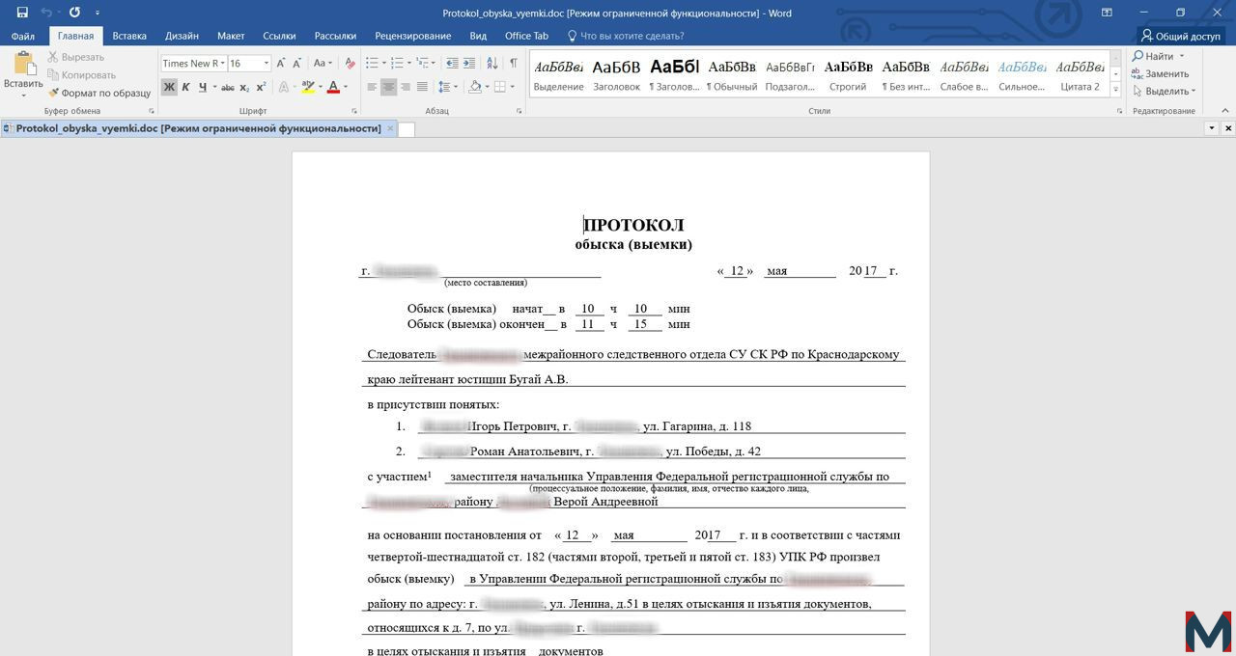Switch to the Макет ribbon tab

[x=231, y=36]
